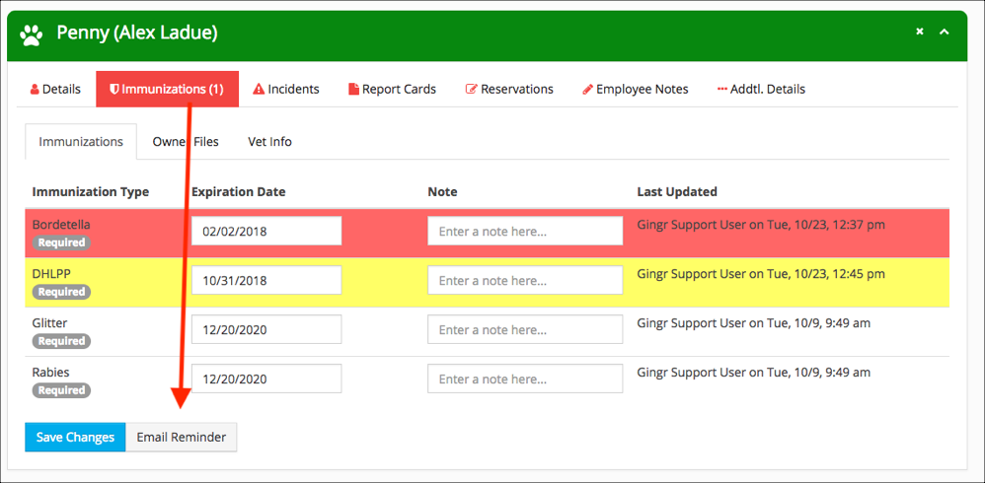Open the Incidents tab
The image size is (985, 483).
click(x=286, y=89)
